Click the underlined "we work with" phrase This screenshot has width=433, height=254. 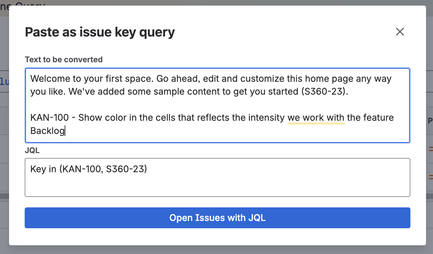point(316,118)
